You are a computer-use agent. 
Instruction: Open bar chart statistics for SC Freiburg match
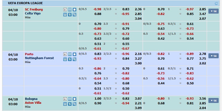point(65,15)
